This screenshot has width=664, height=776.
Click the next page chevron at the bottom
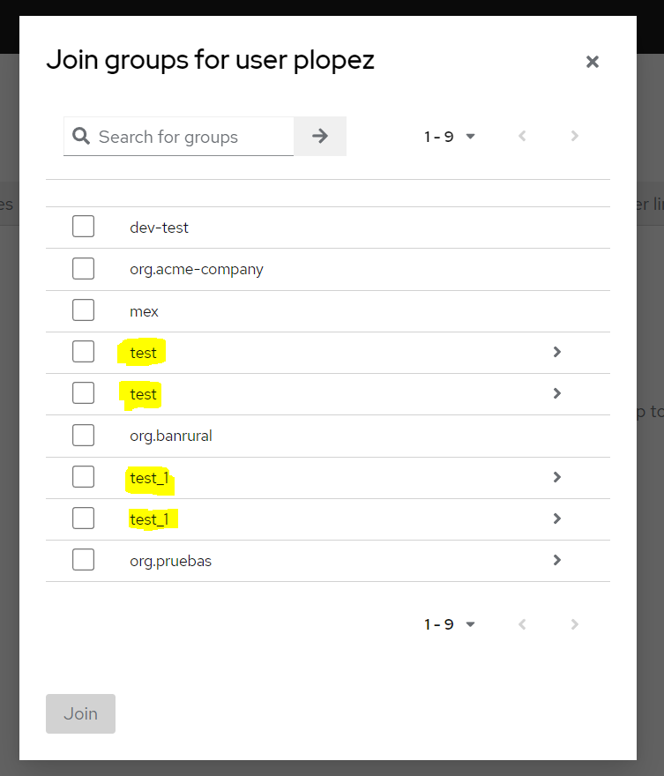574,623
